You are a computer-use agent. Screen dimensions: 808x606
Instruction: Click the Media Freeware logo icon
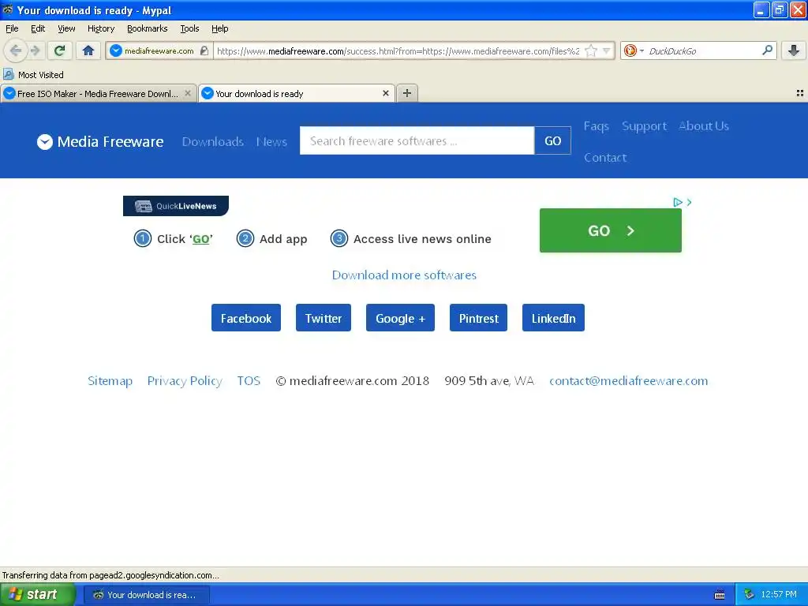pos(45,142)
